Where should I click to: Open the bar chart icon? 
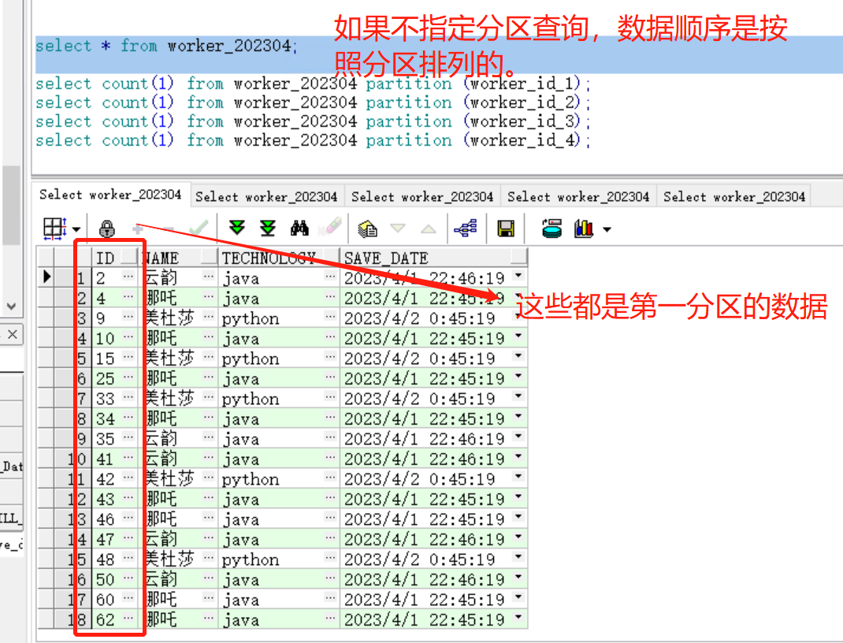click(583, 228)
